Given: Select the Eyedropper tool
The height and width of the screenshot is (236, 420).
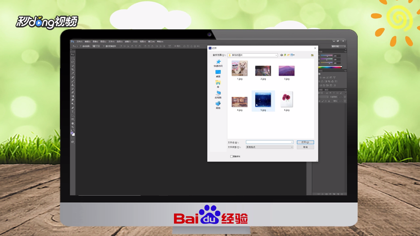Looking at the screenshot, I should click(x=73, y=73).
